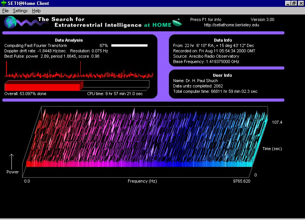Minimize the SETI@Home Client window
Image resolution: width=305 pixels, height=220 pixels.
(288, 3)
